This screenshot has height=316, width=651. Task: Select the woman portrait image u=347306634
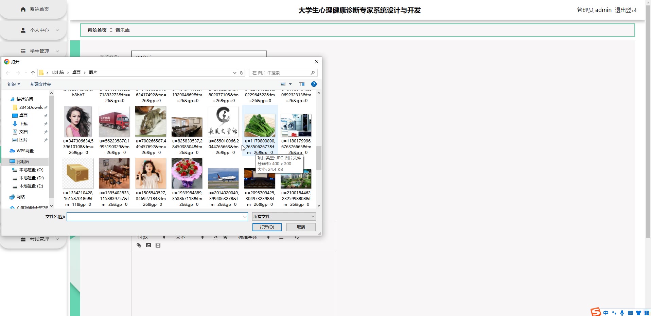point(78,122)
